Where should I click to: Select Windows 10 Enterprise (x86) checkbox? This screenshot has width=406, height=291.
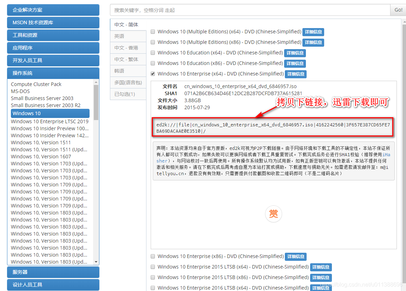click(153, 256)
